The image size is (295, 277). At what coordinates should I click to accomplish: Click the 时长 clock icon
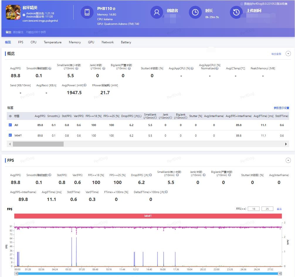pyautogui.click(x=195, y=12)
